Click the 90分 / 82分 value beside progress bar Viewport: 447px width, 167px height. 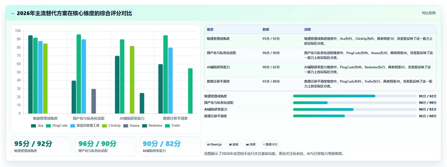428,109
